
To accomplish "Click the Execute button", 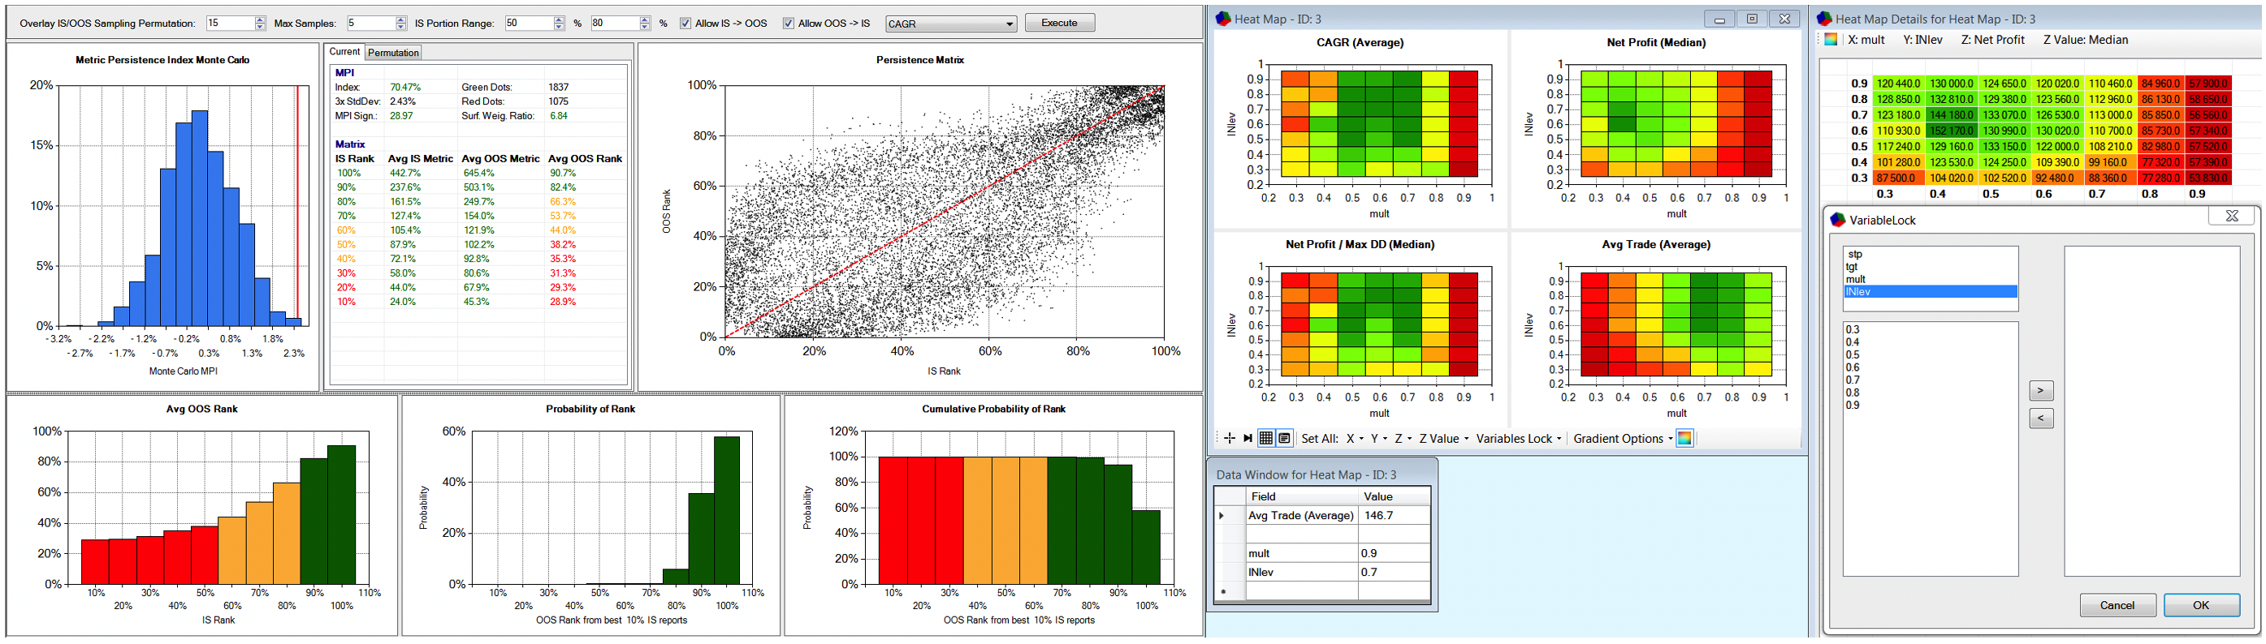I will pos(1059,23).
